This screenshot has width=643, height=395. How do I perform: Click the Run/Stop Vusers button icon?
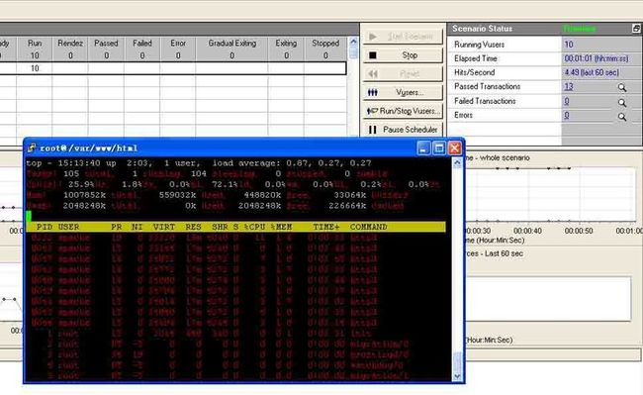click(x=373, y=111)
